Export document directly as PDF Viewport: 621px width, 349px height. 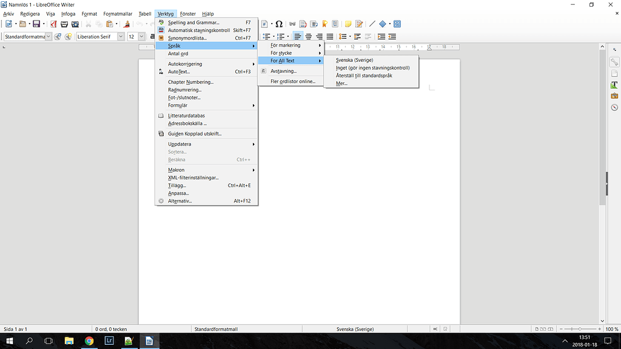point(53,24)
